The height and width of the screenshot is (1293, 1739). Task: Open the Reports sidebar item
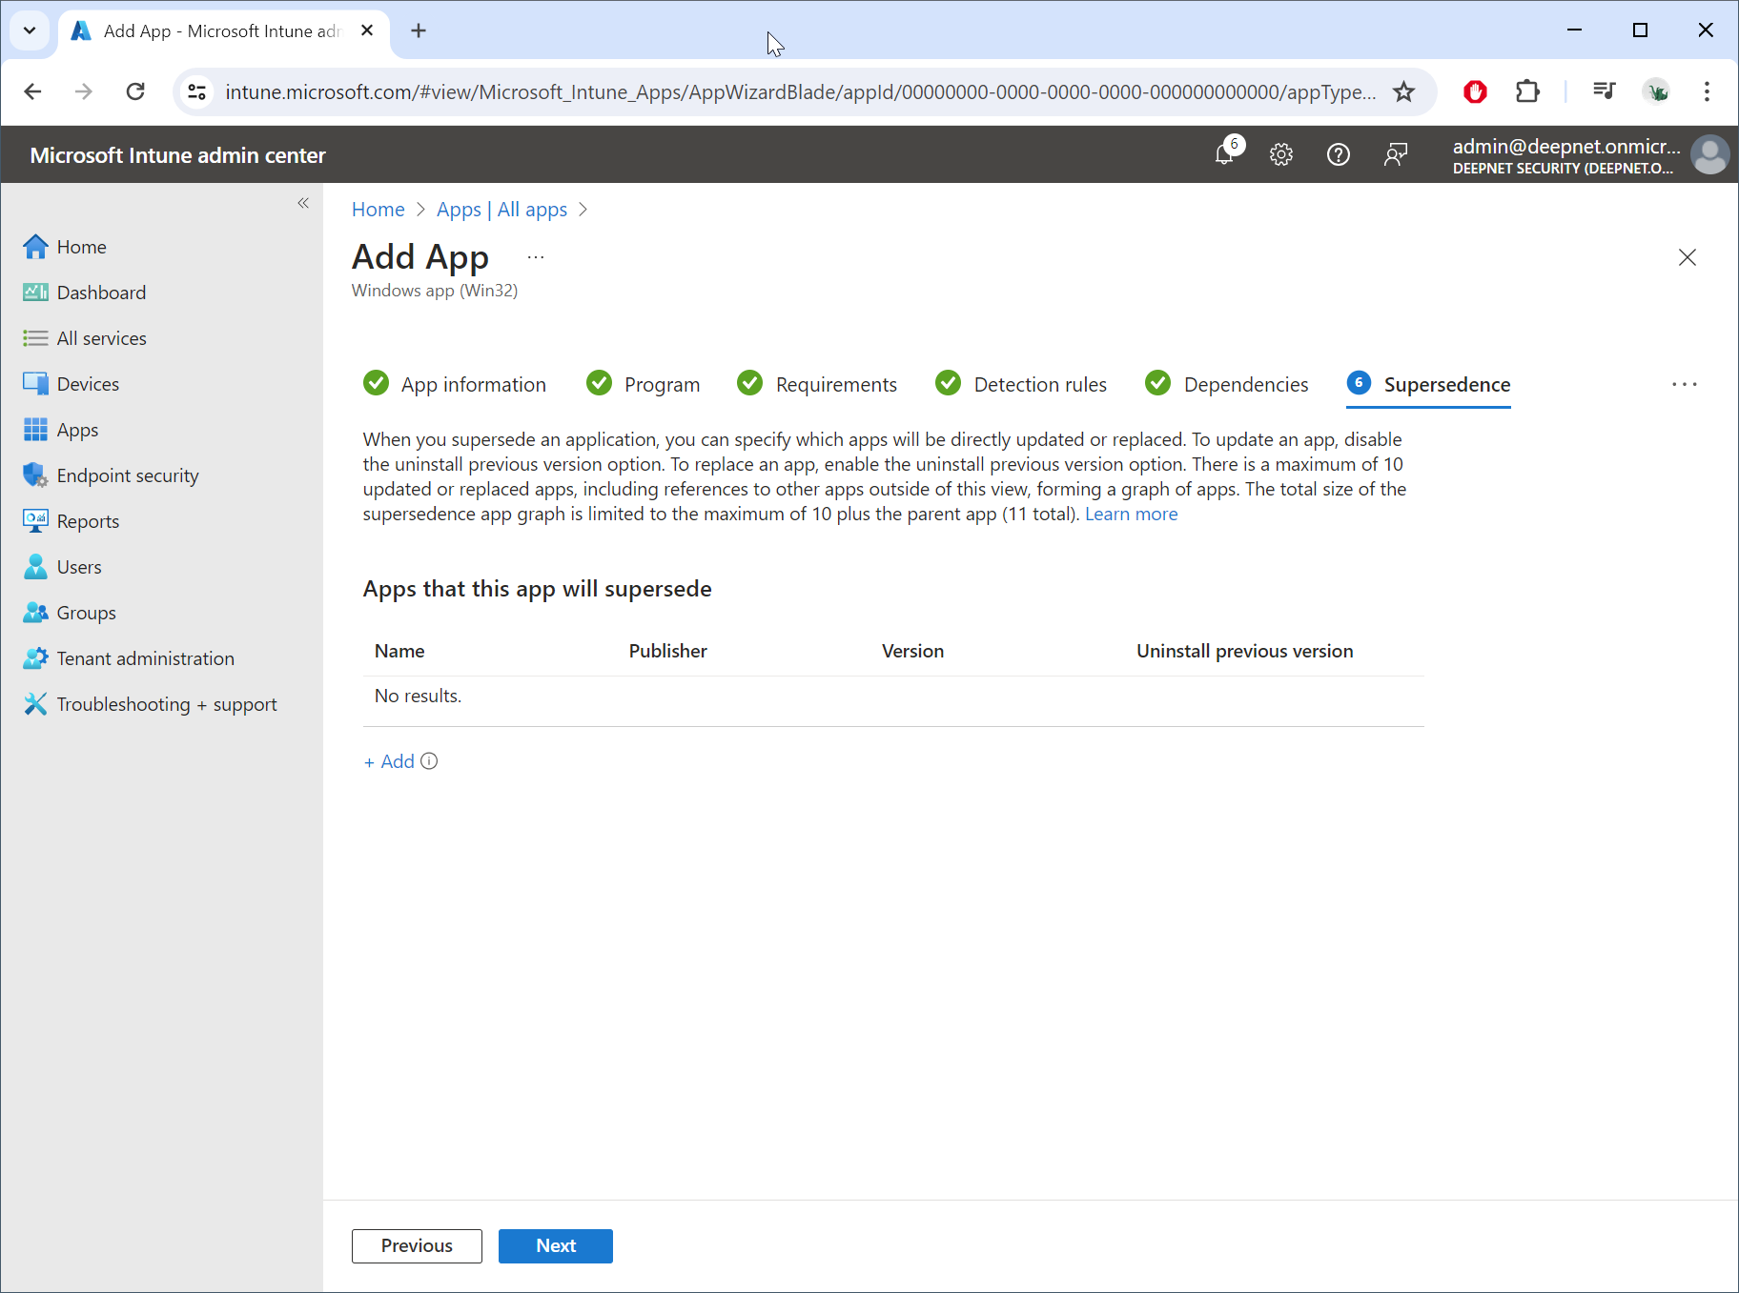click(88, 521)
